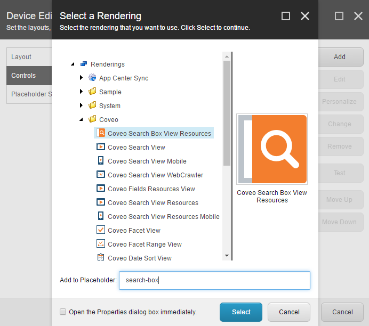Screen dimensions: 369x326
Task: Enable Open the Properties dialog box immediately
Action: click(x=63, y=312)
